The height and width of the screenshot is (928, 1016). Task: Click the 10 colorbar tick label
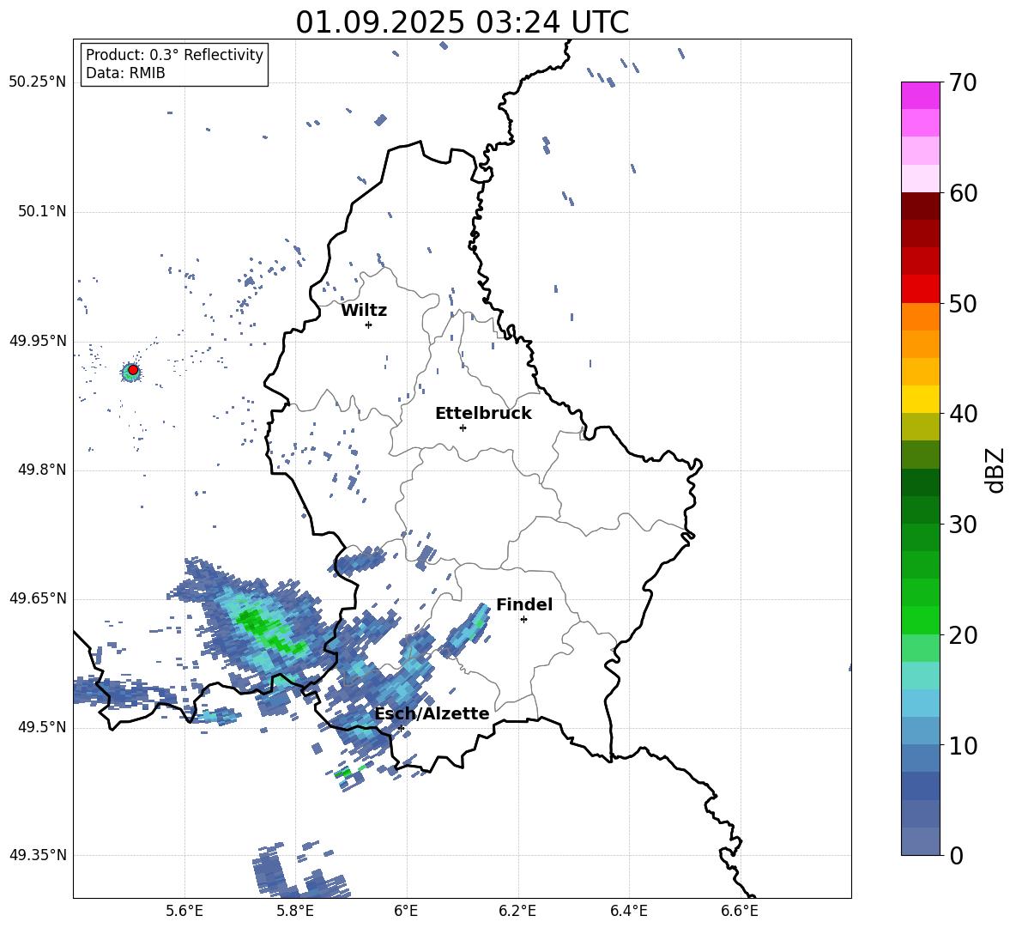(963, 745)
